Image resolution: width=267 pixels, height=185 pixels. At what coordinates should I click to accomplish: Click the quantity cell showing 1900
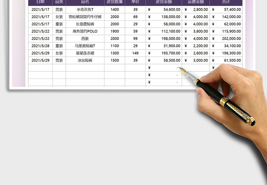coord(115,31)
